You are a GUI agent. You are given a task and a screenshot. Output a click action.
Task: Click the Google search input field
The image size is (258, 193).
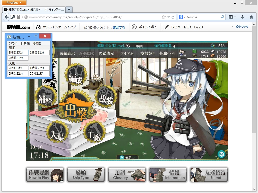(203, 17)
